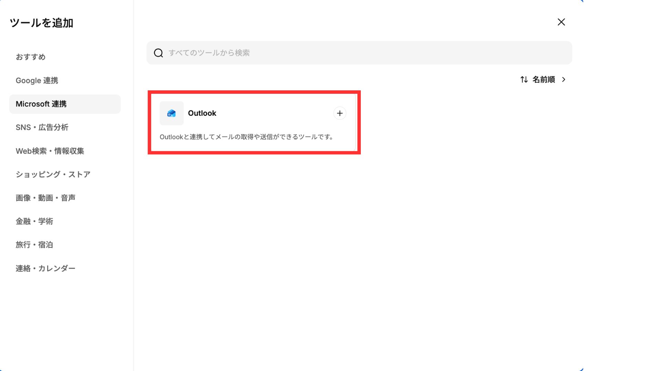Select the おすすめ category

(31, 57)
